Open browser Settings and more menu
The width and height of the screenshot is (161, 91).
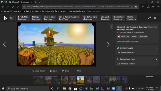[158, 7]
